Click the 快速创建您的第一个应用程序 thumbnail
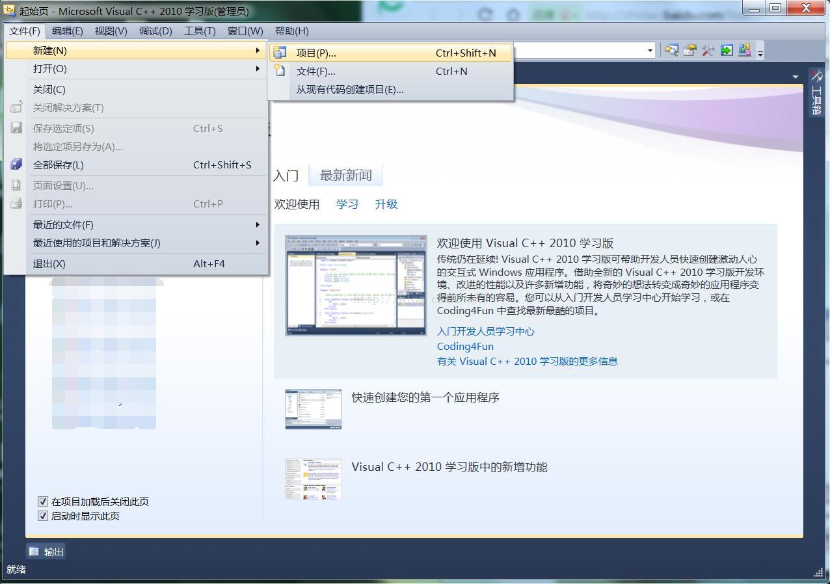The height and width of the screenshot is (584, 830). 314,409
